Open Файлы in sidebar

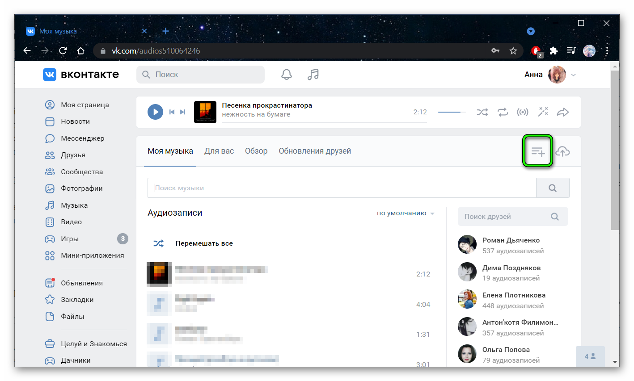pos(65,317)
